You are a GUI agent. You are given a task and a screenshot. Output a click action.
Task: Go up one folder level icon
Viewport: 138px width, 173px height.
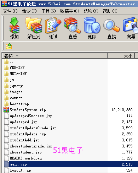pos(9,46)
